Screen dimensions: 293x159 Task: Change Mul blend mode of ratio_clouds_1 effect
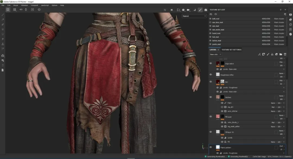[x=273, y=122]
